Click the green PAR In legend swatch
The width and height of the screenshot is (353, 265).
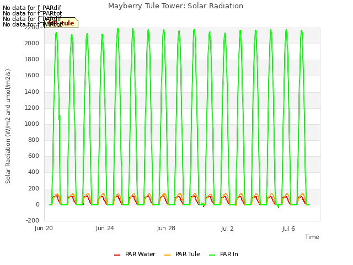click(x=212, y=255)
